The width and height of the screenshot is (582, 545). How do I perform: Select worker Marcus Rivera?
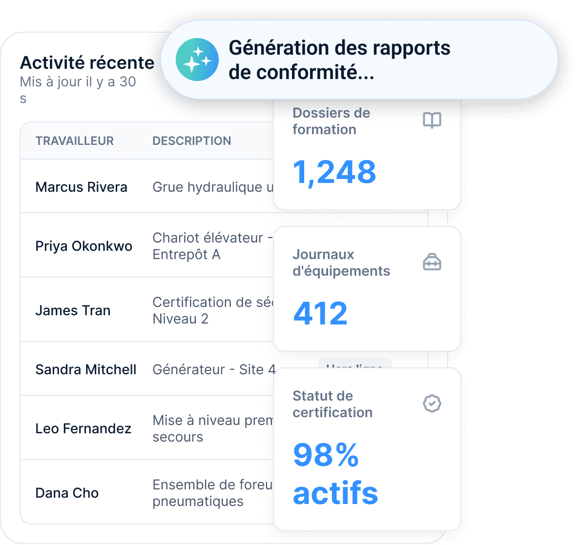pos(81,187)
